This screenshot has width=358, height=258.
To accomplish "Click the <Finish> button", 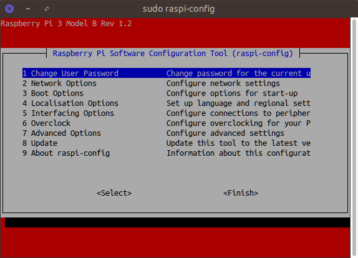I will point(241,193).
